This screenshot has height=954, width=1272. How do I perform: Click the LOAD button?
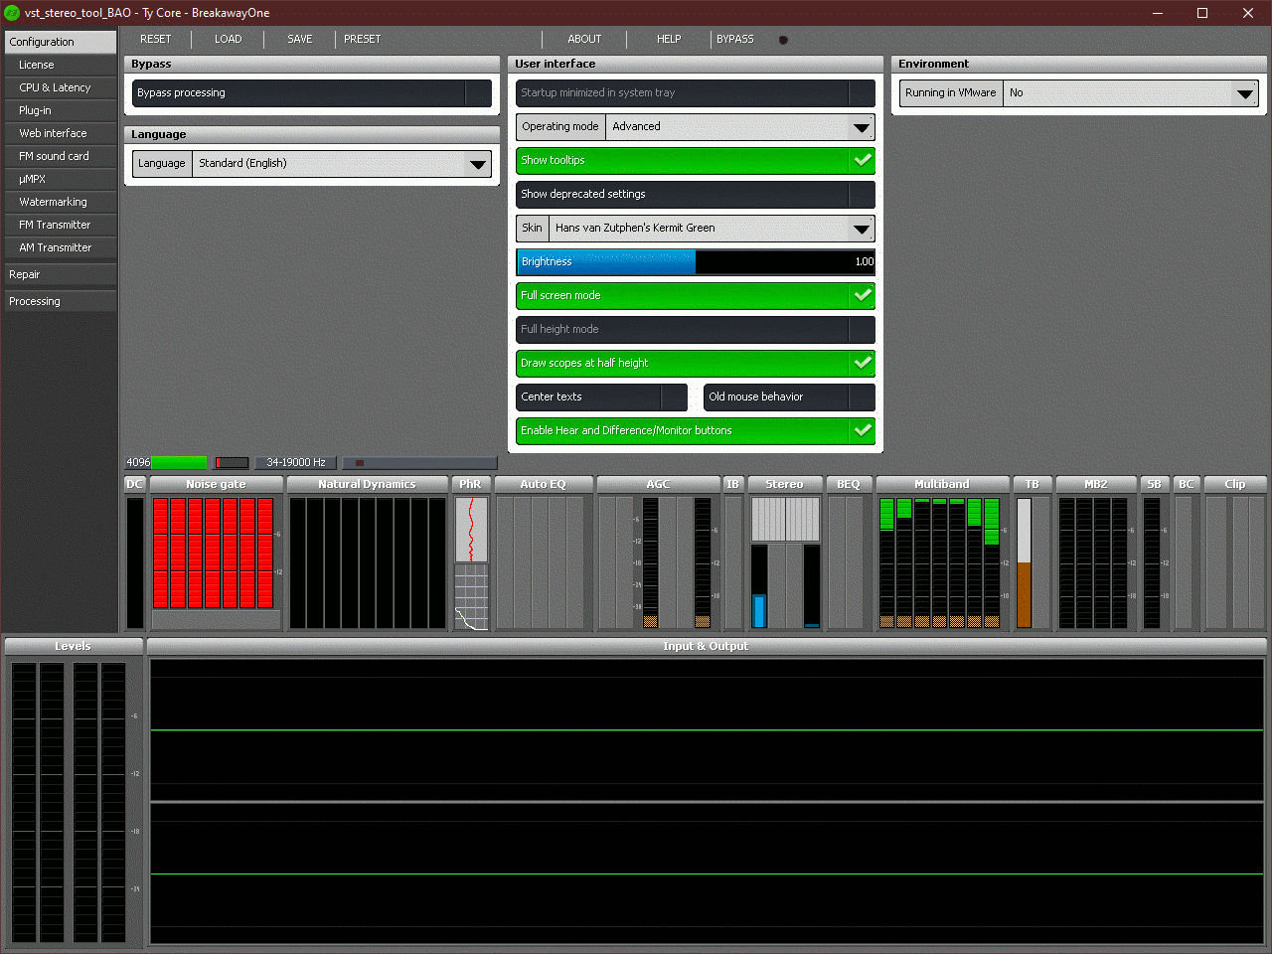coord(228,40)
